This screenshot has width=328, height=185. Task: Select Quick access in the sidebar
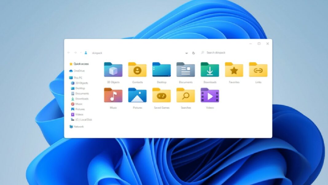coord(79,64)
